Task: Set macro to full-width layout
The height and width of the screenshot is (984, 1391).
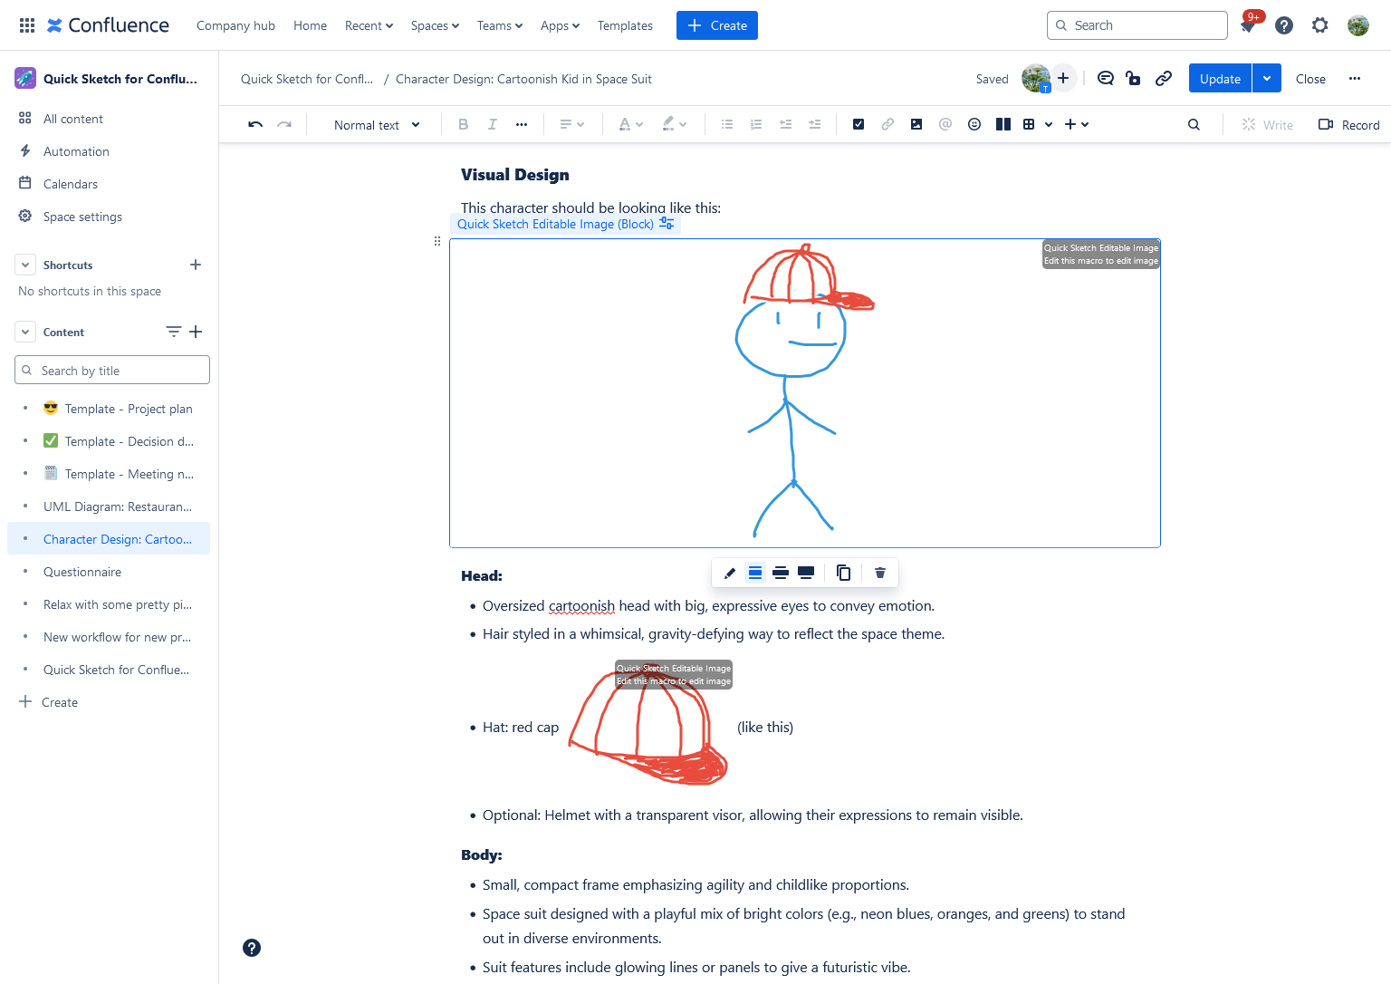Action: (x=806, y=573)
